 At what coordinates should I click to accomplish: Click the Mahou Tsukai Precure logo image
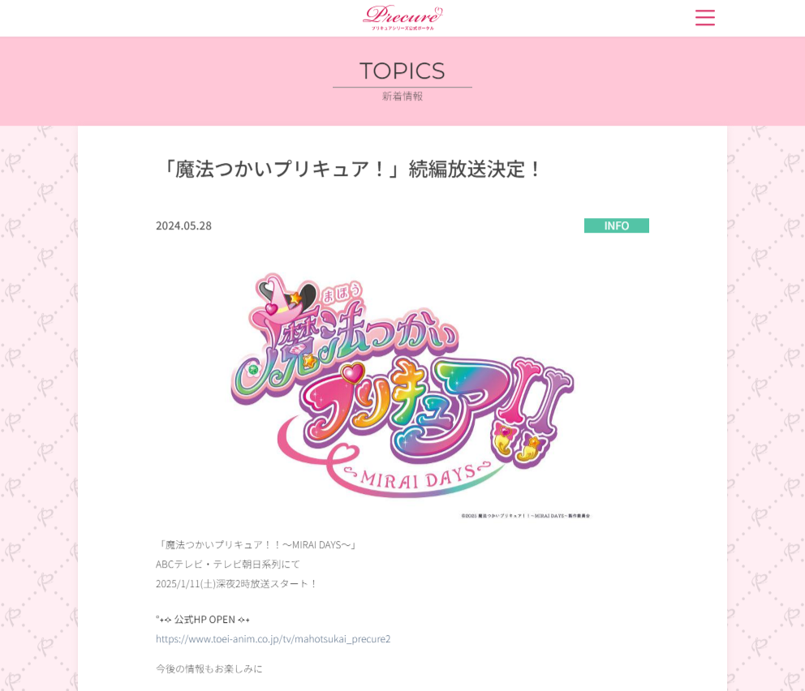click(402, 395)
